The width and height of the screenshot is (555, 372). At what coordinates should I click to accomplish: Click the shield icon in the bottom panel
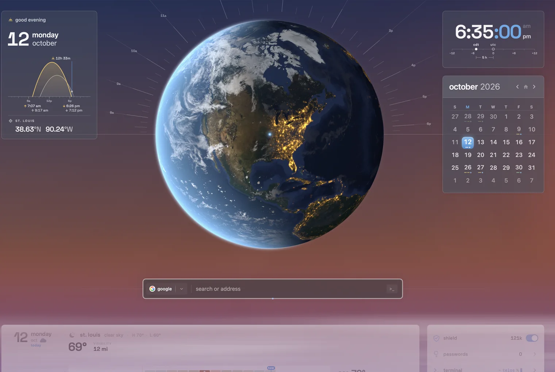[x=436, y=338]
